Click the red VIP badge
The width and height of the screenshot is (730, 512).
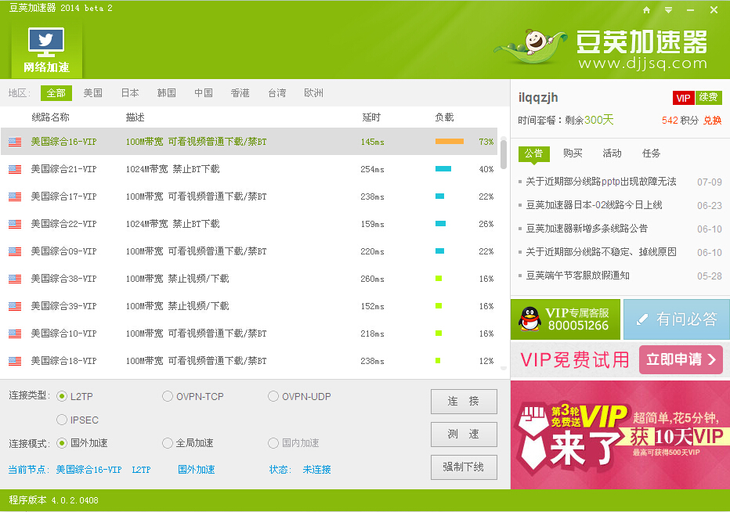684,98
